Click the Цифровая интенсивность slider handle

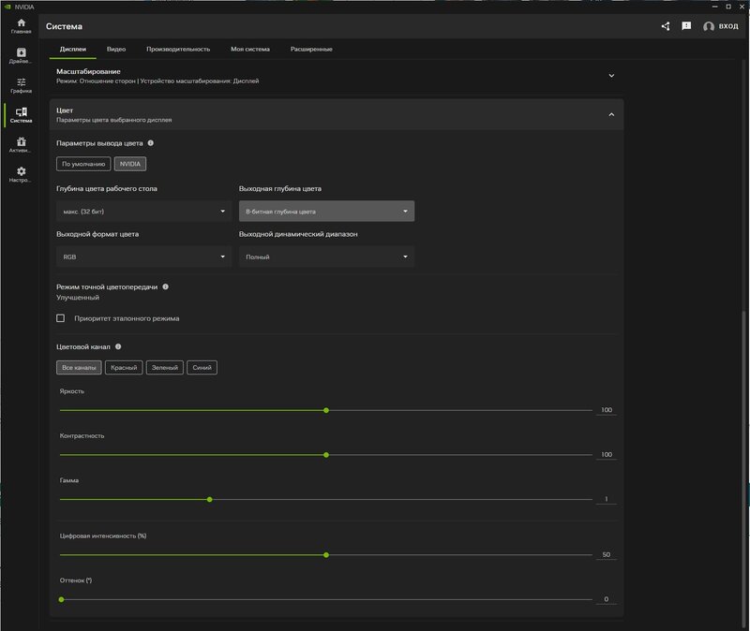pyautogui.click(x=326, y=555)
